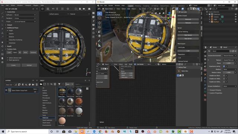This screenshot has width=238, height=134.
Task: Select Blender's Select Box tool in viewport toolbar
Action: (99, 14)
